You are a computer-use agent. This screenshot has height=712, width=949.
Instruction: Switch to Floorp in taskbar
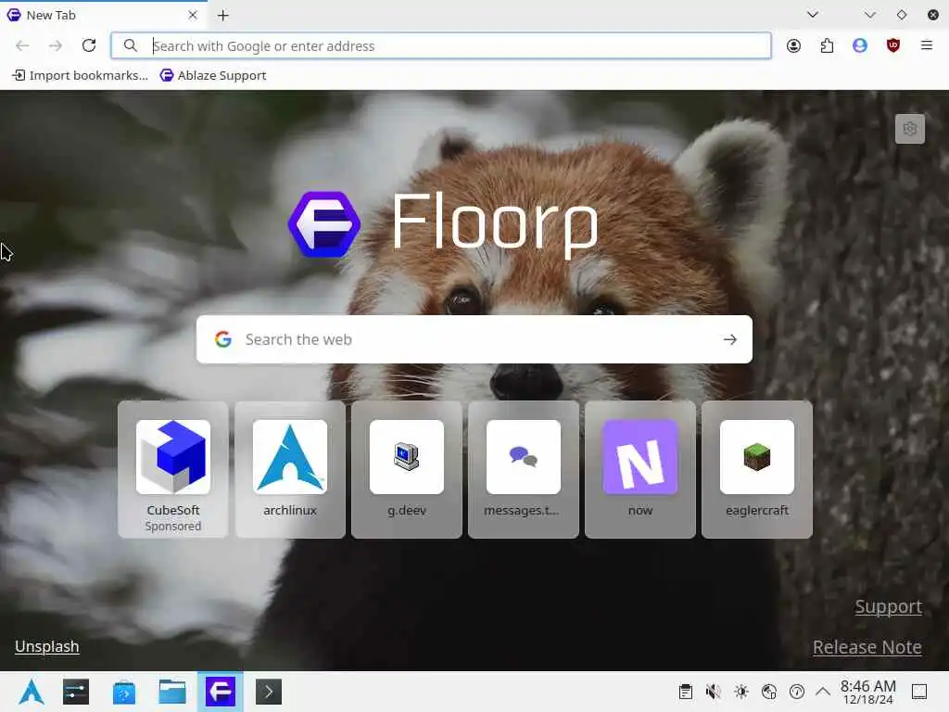point(221,692)
